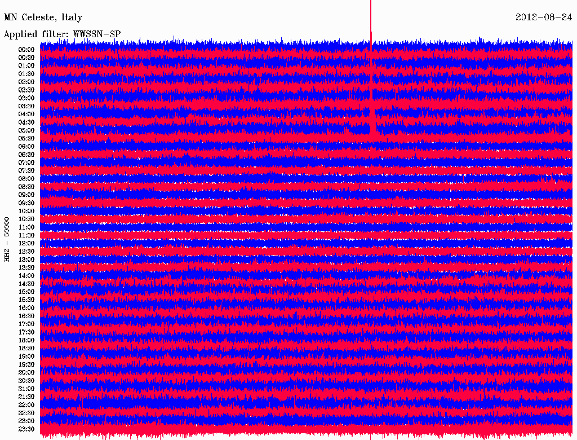Select the 09:00 time label
This screenshot has width=577, height=440.
[26, 195]
